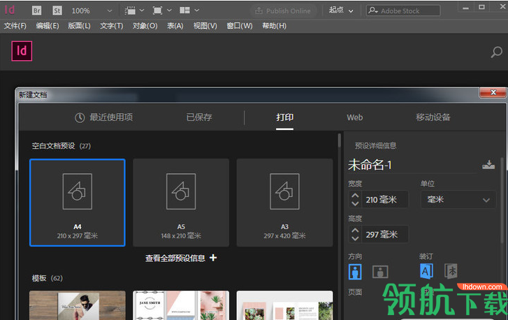This screenshot has width=508, height=320.
Task: Click the screen mode icon in toolbar
Action: tap(157, 10)
